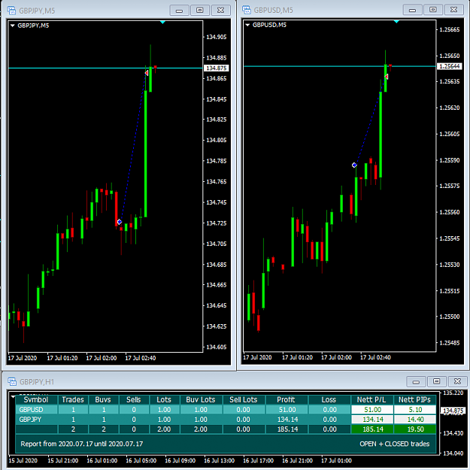
Task: Click the 5.10 Nett PIPs cell
Action: [x=415, y=409]
